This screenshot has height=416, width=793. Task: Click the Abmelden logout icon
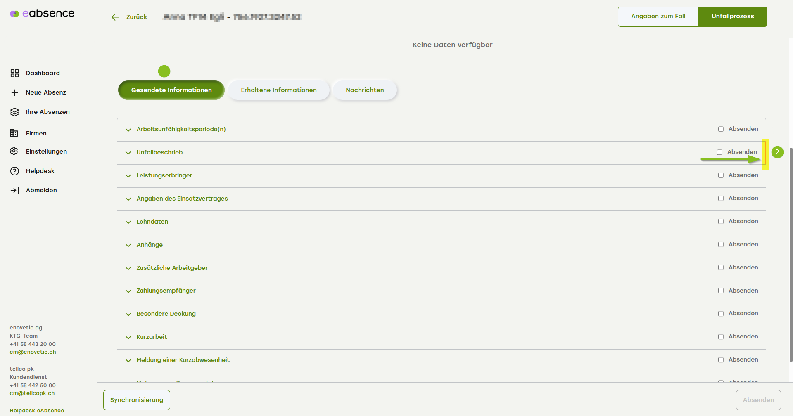(x=14, y=190)
